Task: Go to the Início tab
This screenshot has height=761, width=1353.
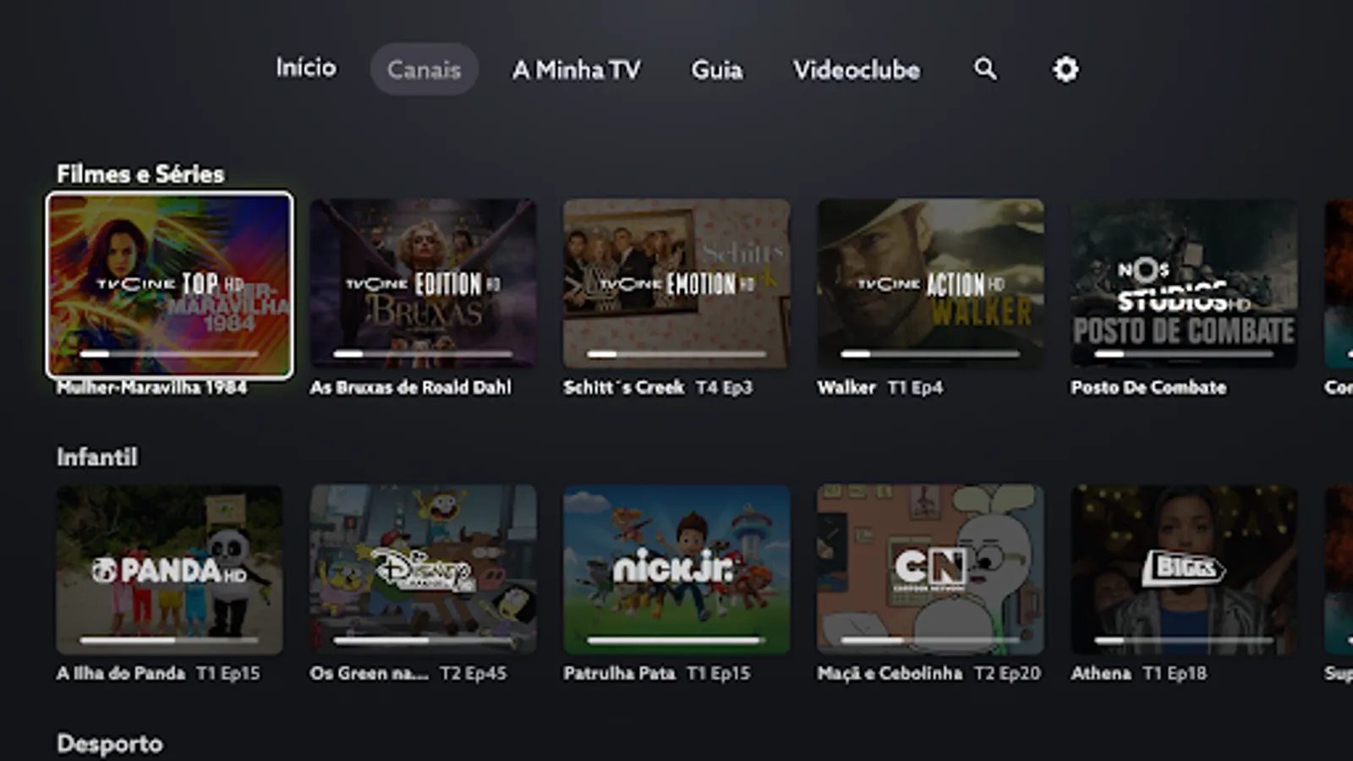Action: (306, 68)
